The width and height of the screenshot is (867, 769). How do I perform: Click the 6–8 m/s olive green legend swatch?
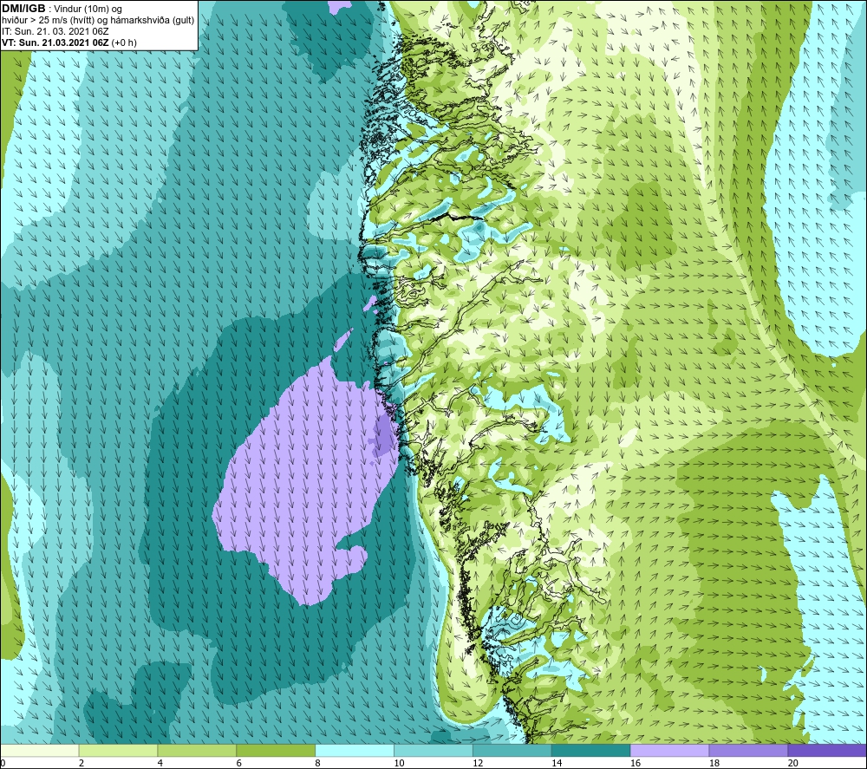pos(276,751)
